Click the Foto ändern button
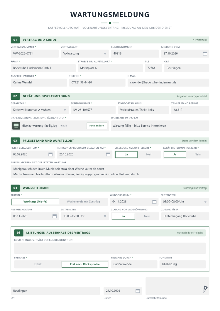The width and height of the screenshot is (220, 311). (97, 126)
